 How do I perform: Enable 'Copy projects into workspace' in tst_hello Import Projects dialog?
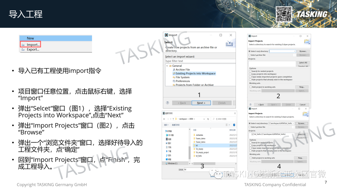[x=250, y=145]
